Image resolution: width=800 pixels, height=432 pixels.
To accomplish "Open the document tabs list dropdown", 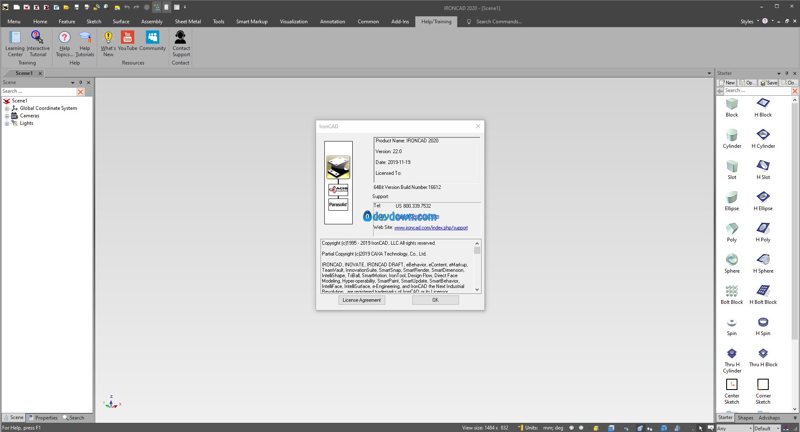I will click(x=709, y=73).
